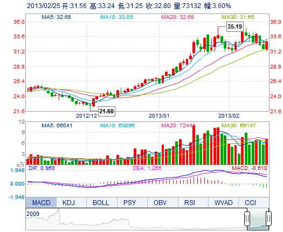Click the 2009 label in overview timeline
The height and width of the screenshot is (232, 283).
(33, 214)
